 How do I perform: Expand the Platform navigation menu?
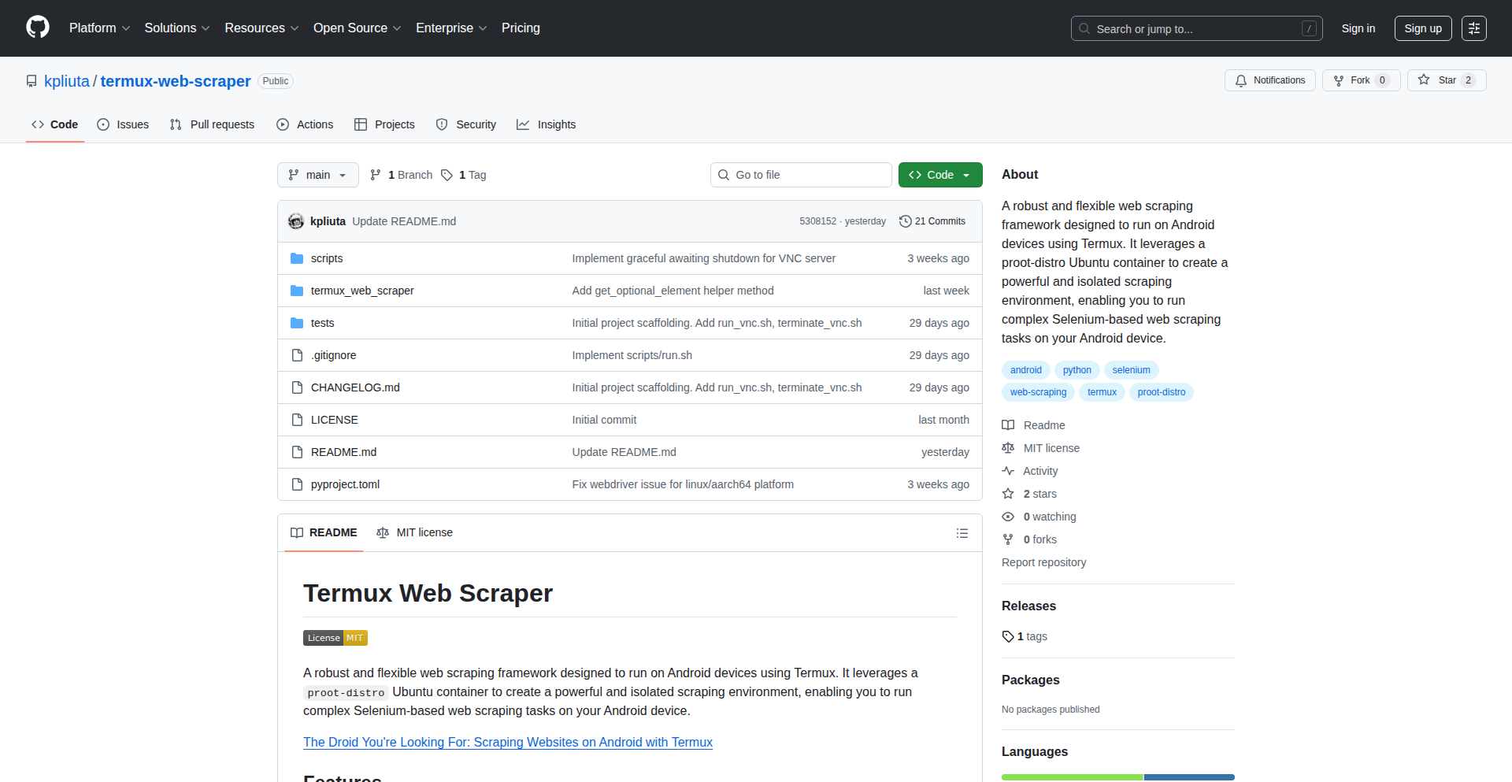pos(99,28)
